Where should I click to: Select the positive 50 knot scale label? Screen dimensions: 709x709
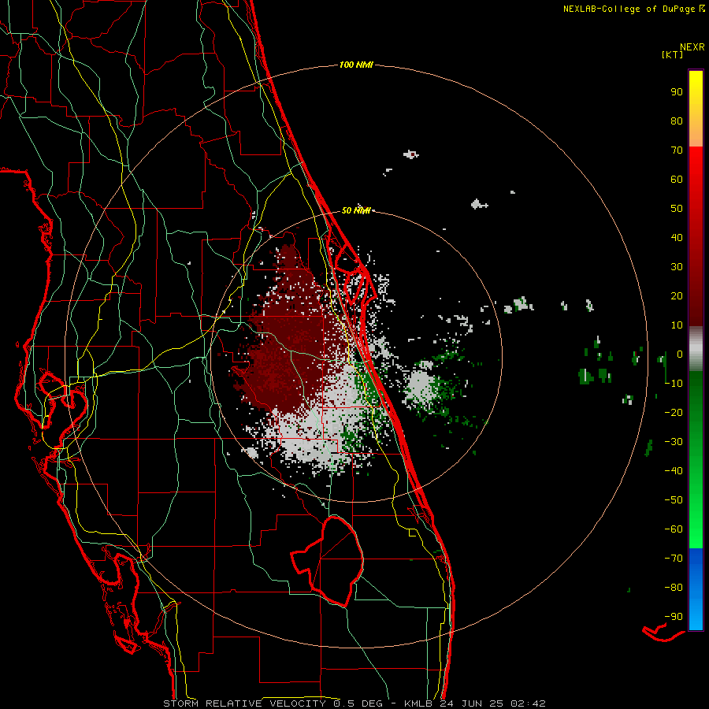677,209
